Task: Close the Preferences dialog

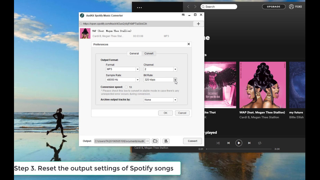Action: 189,44
